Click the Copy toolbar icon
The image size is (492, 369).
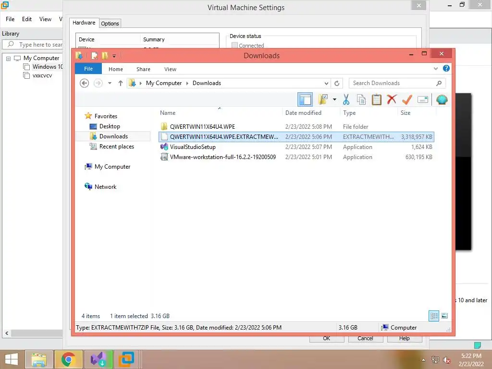[x=361, y=100]
